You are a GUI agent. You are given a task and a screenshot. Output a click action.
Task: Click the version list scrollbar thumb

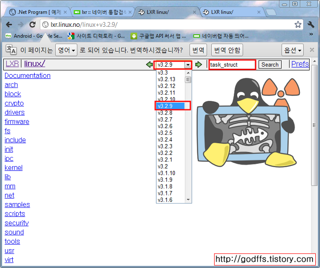point(188,79)
